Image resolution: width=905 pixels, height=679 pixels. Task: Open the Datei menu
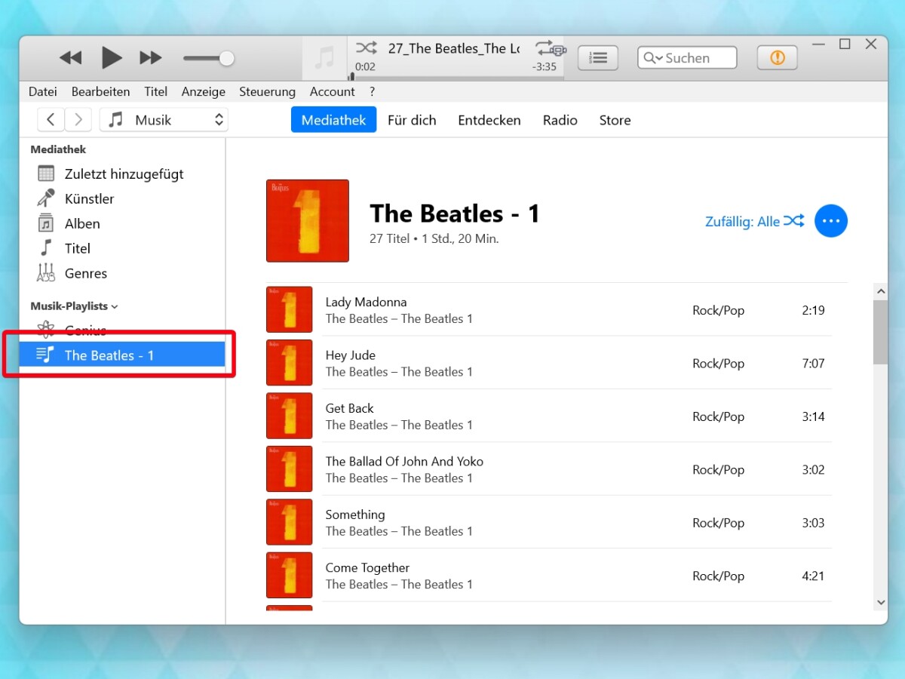click(x=43, y=91)
